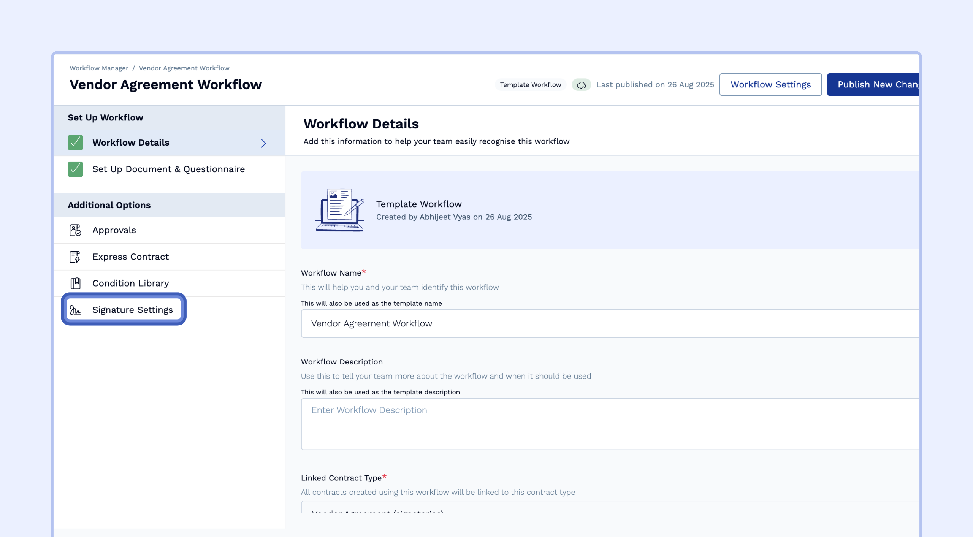
Task: Click the template document laptop illustration
Action: 339,210
